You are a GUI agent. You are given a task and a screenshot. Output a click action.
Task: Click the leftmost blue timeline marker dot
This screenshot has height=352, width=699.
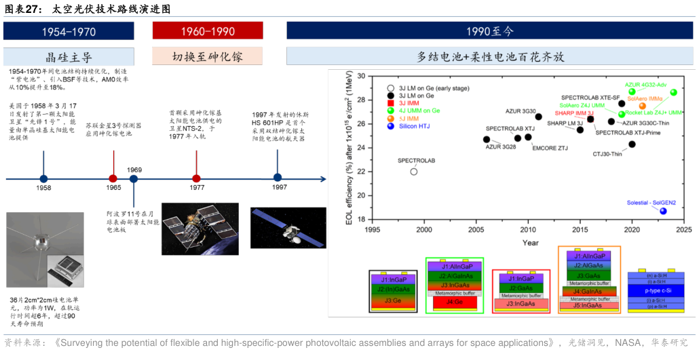click(x=43, y=179)
